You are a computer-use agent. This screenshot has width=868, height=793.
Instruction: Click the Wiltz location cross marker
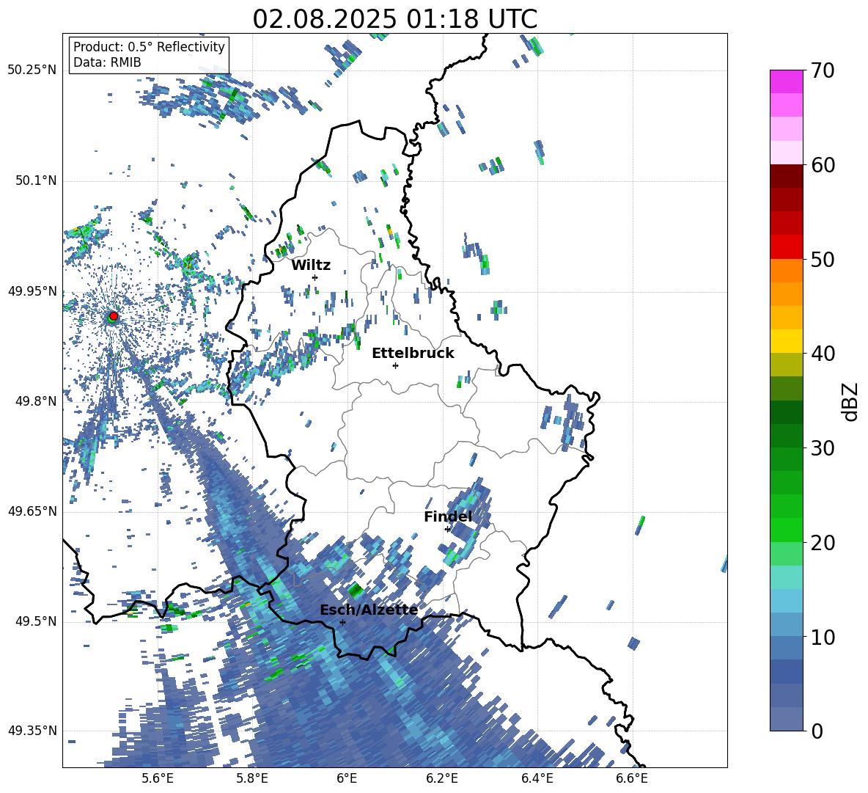(x=315, y=277)
